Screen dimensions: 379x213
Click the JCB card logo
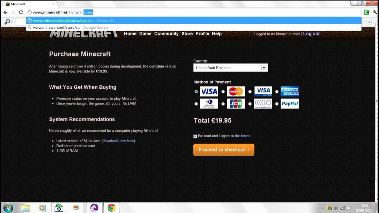click(236, 104)
